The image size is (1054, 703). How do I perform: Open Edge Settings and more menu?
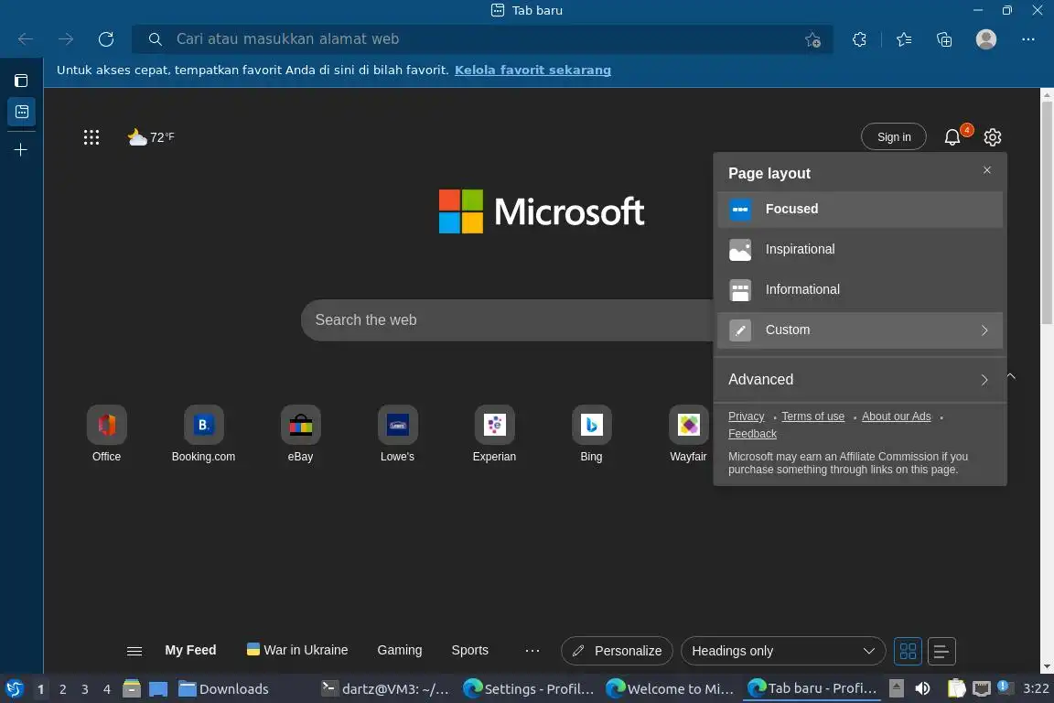pyautogui.click(x=1027, y=39)
